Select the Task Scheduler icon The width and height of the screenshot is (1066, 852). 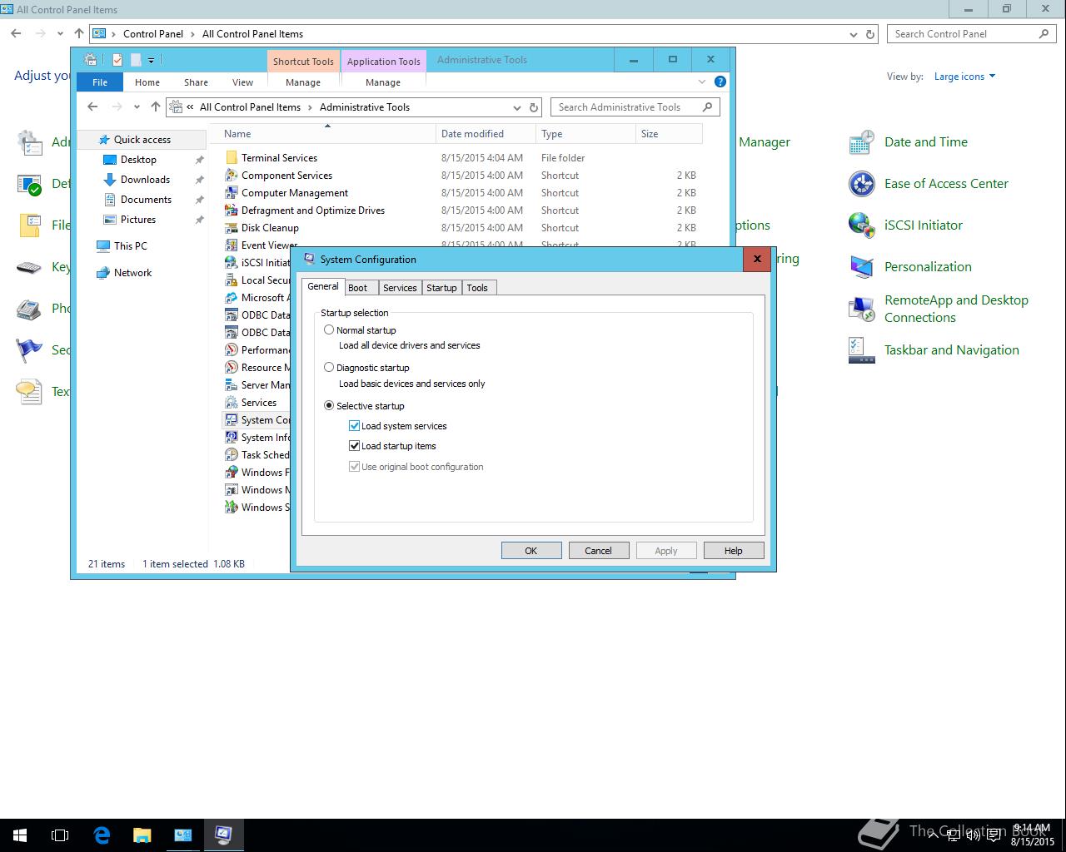[x=232, y=455]
